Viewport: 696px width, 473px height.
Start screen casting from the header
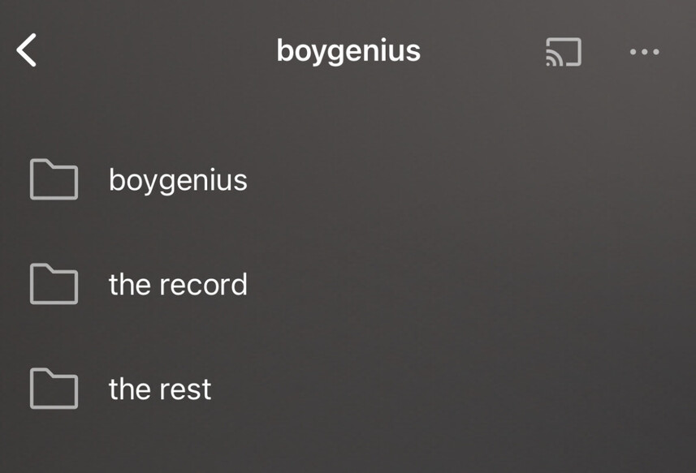coord(563,52)
